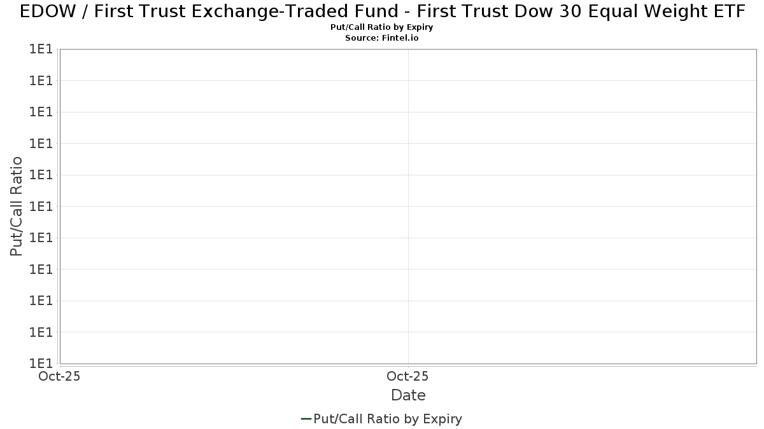Click the green legend line marker
Screen dimensions: 764x429
tap(306, 419)
